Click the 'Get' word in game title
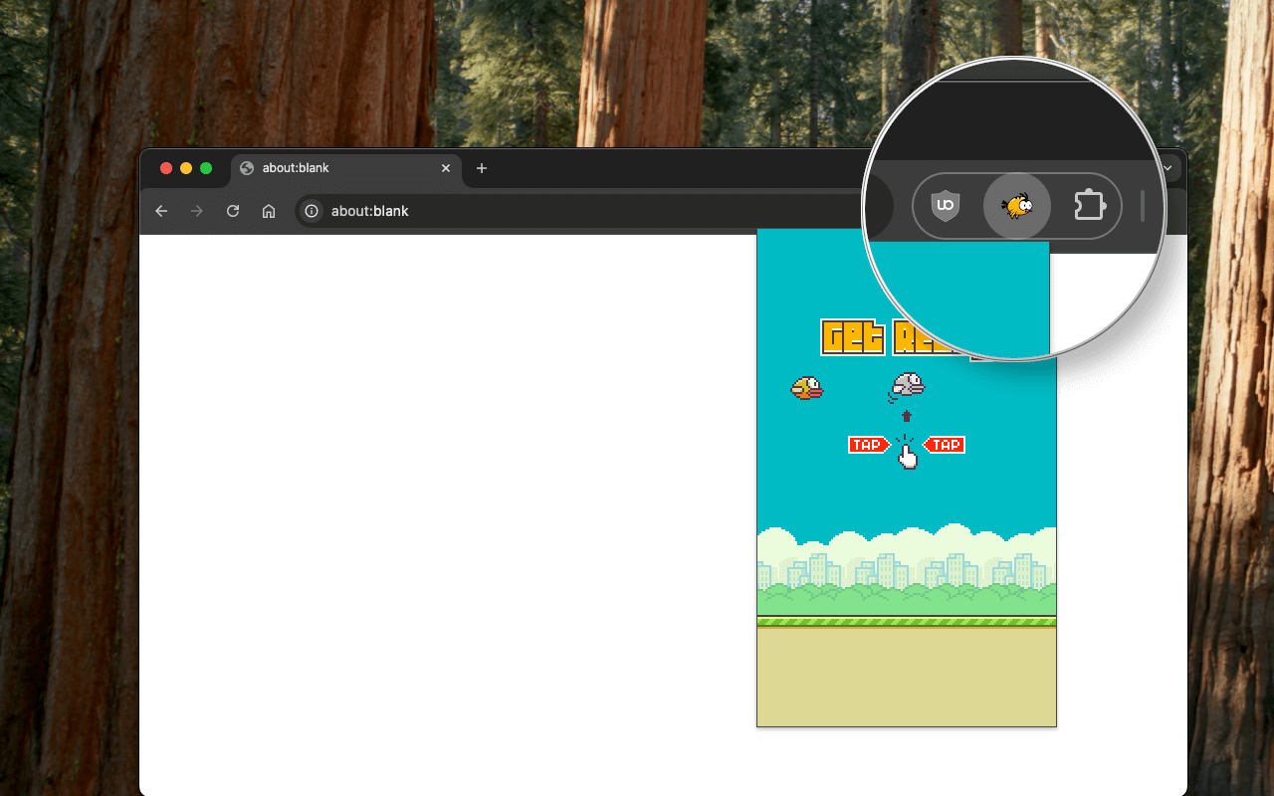The image size is (1274, 796). (853, 337)
